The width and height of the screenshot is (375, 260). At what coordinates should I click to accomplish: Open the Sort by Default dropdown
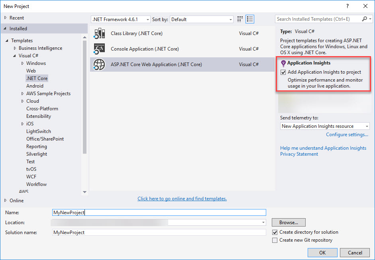201,20
